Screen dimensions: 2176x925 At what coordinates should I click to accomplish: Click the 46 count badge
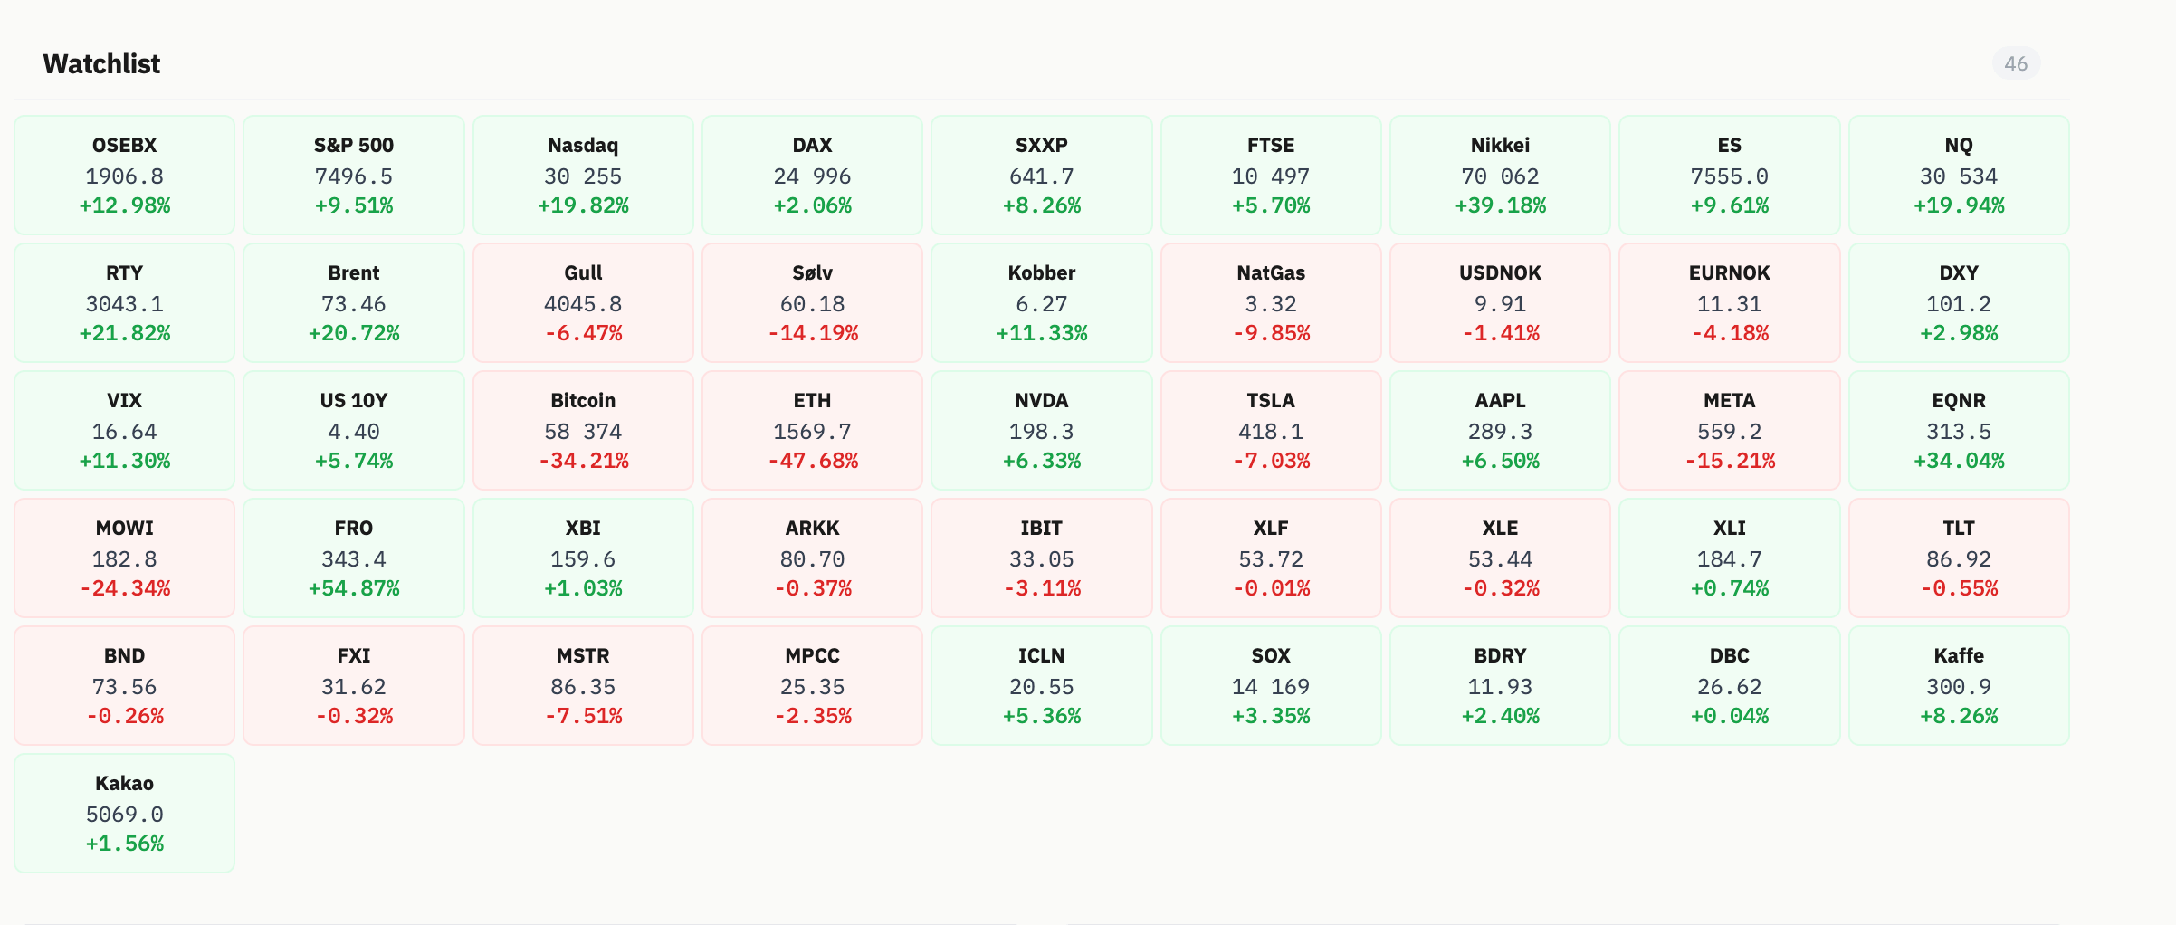pyautogui.click(x=2016, y=63)
